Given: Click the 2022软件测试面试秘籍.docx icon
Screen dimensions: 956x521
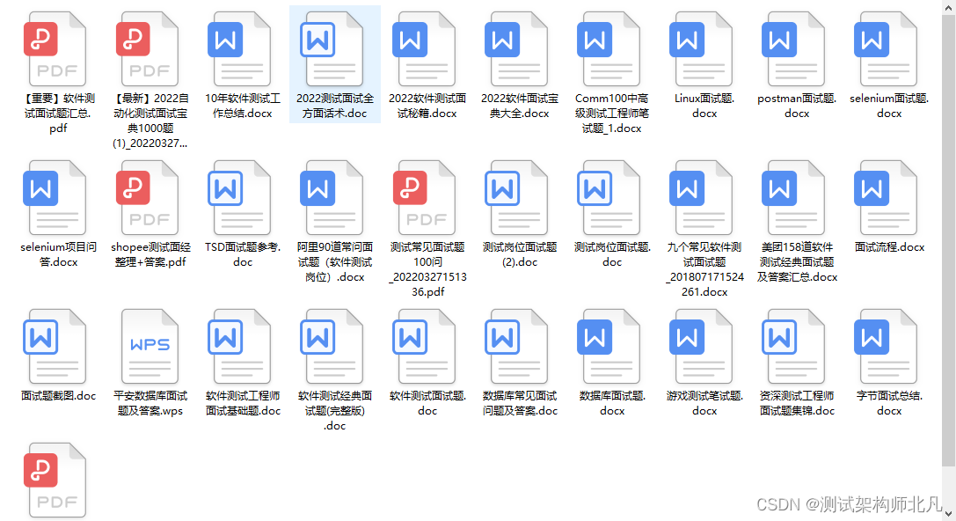Looking at the screenshot, I should pyautogui.click(x=425, y=48).
